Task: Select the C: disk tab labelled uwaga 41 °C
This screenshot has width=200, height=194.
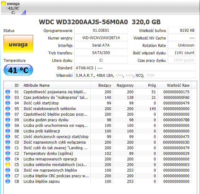Action: pyautogui.click(x=13, y=8)
